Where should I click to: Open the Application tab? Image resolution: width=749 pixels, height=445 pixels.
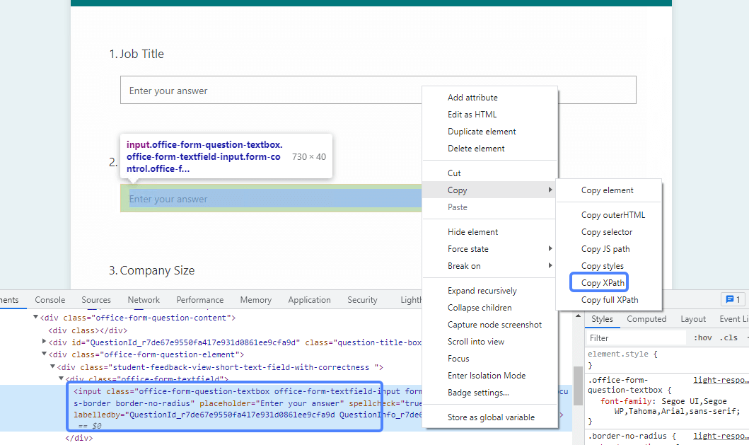[x=309, y=300]
